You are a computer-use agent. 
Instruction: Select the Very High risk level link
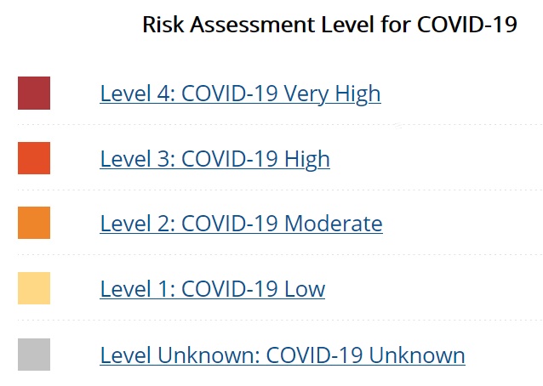click(x=240, y=93)
